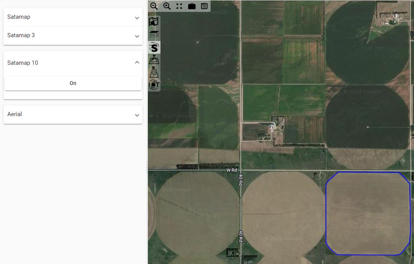The image size is (414, 264).
Task: Fit map to full extent
Action: coord(179,6)
